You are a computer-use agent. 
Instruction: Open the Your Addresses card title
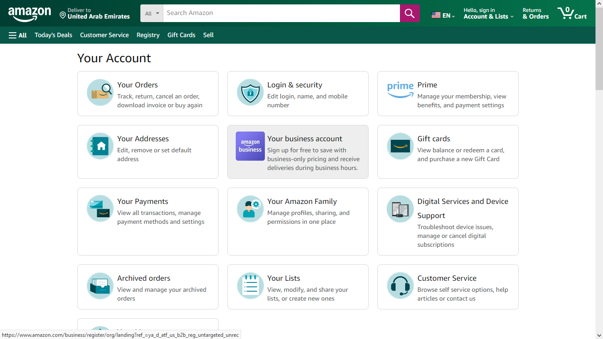[x=143, y=139]
